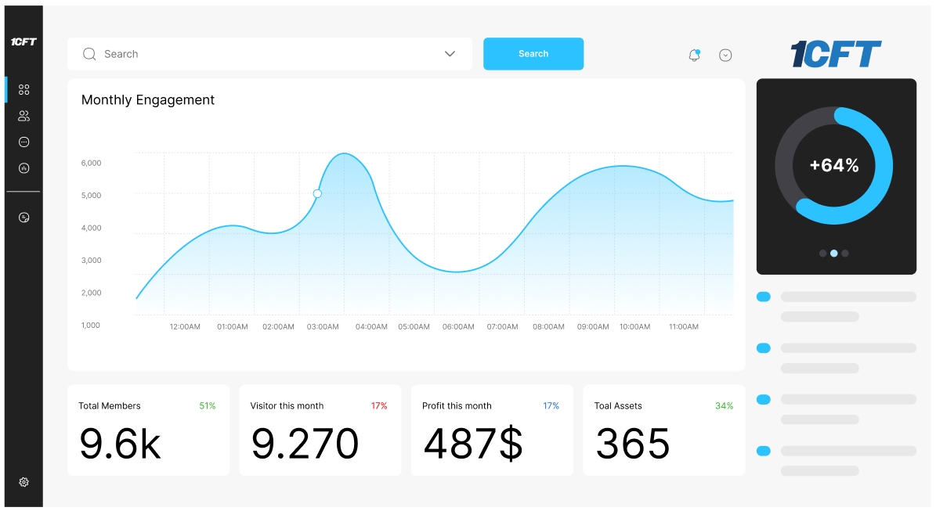Open the users section from sidebar
This screenshot has height=511, width=936.
coord(23,115)
